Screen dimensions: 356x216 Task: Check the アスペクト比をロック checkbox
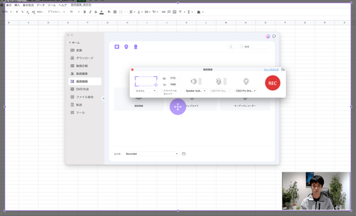pos(162,91)
